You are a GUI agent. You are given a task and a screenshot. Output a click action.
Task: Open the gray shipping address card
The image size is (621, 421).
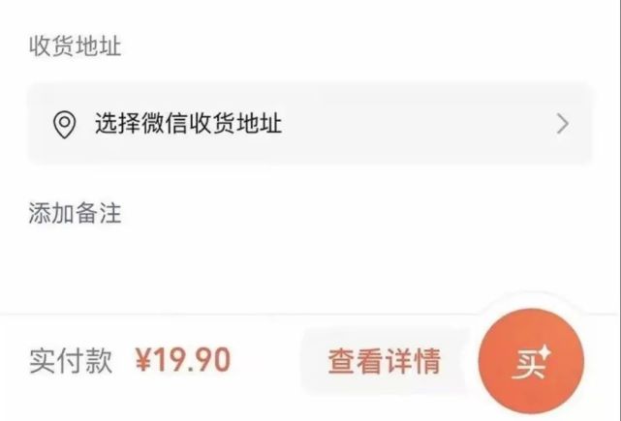(310, 124)
